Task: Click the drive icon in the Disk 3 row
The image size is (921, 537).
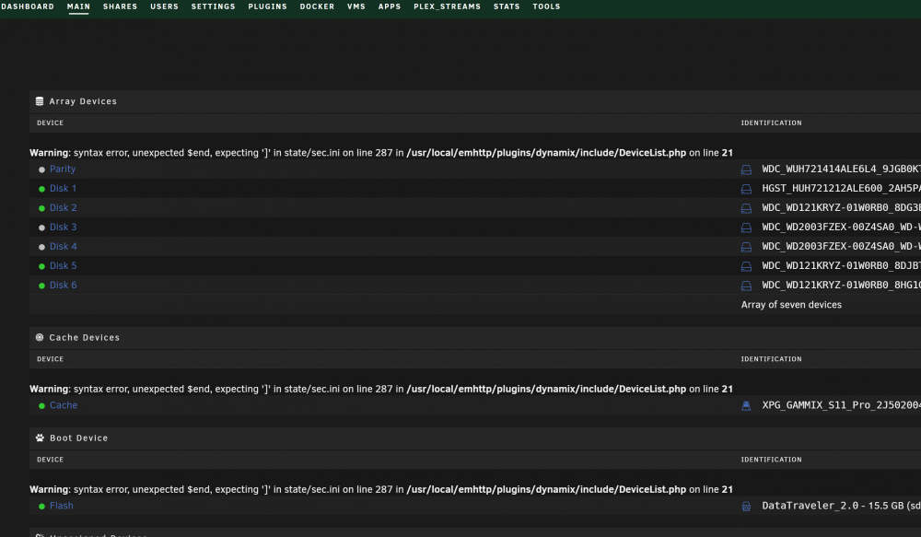Action: click(746, 228)
